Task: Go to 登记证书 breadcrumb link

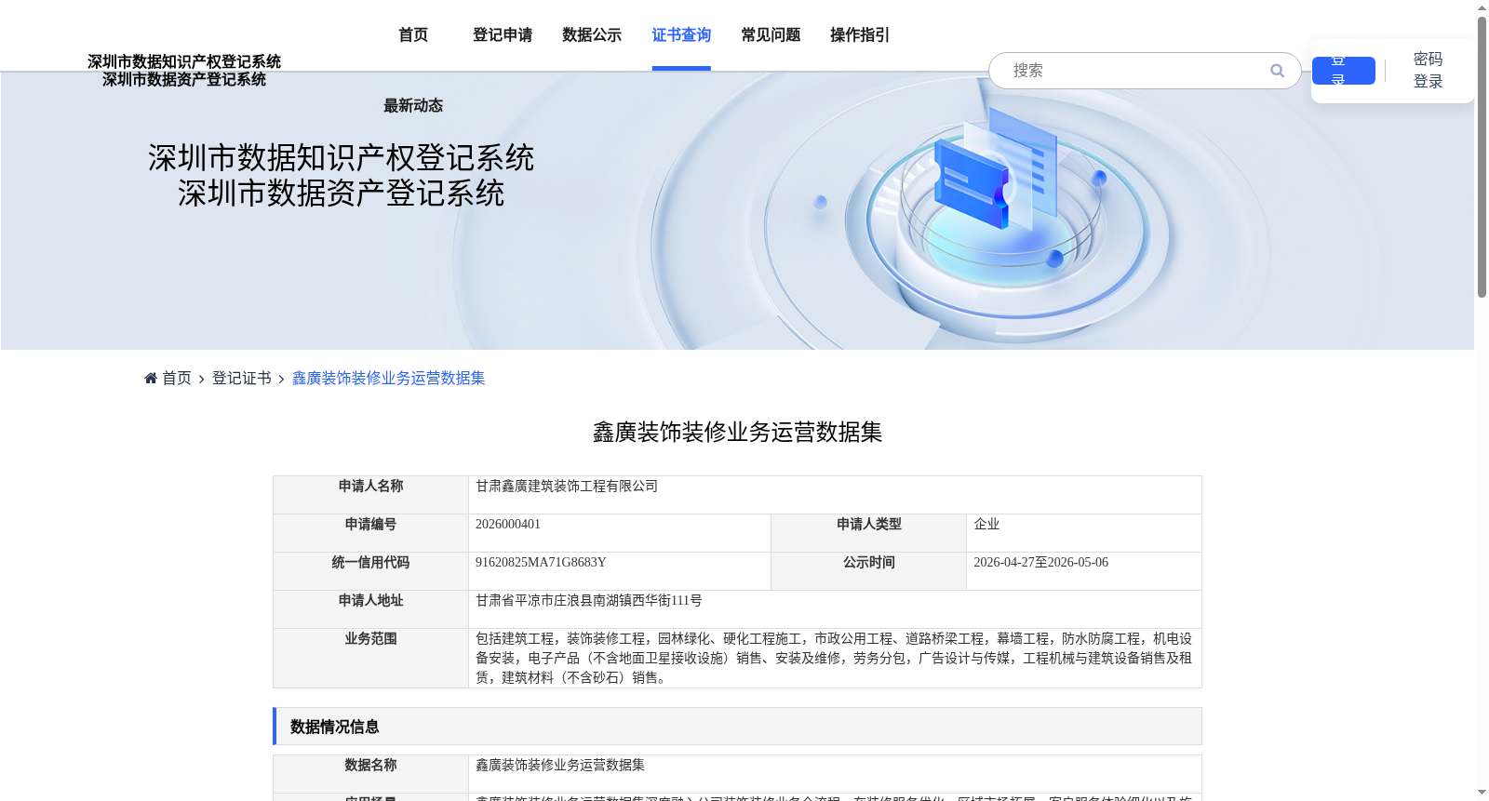Action: (x=242, y=378)
